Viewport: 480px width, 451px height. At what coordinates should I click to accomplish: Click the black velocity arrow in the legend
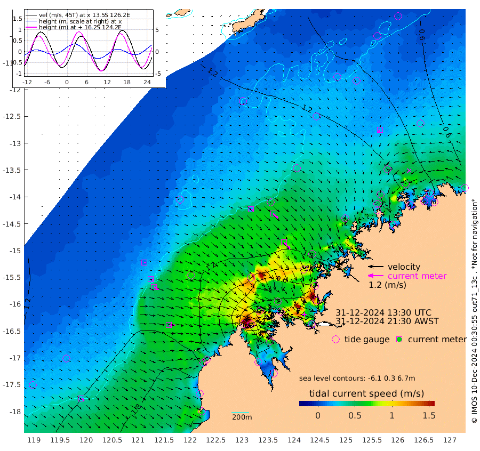[375, 267]
